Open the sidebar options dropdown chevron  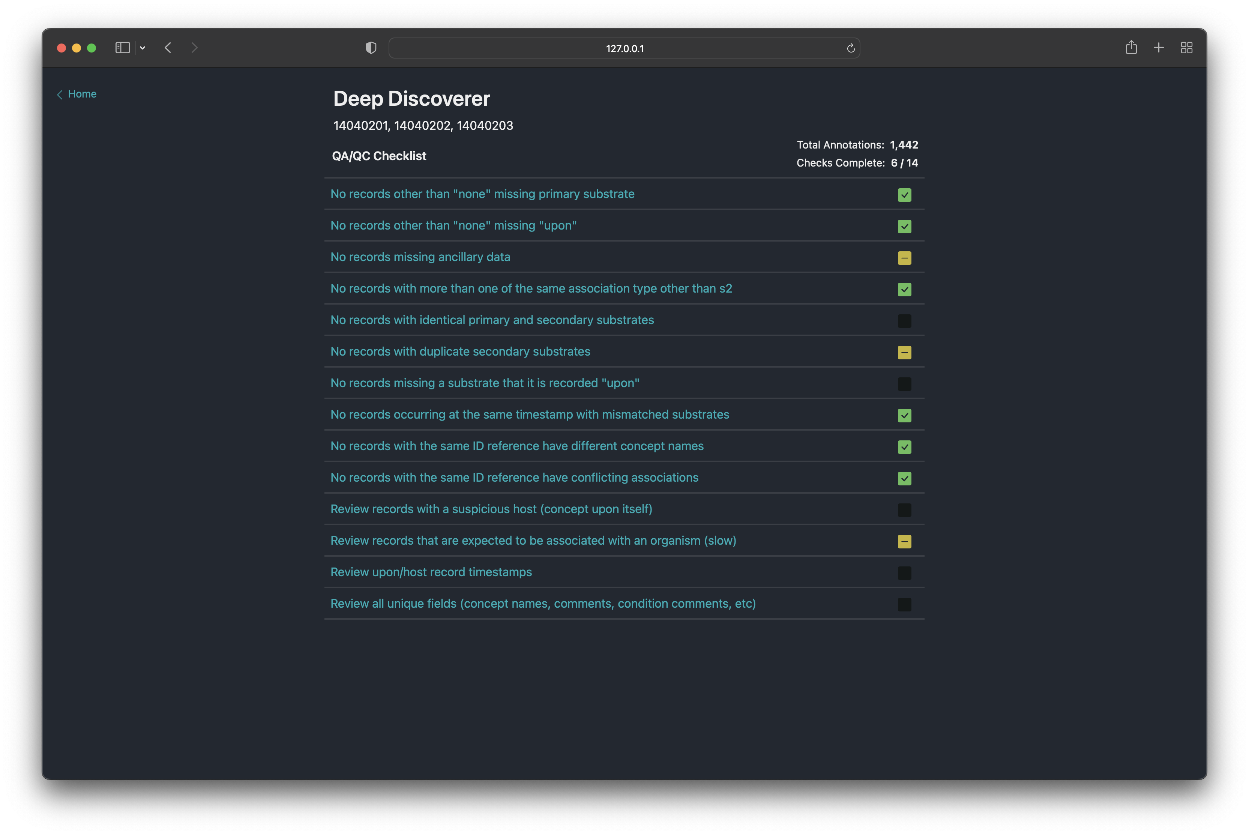click(143, 48)
